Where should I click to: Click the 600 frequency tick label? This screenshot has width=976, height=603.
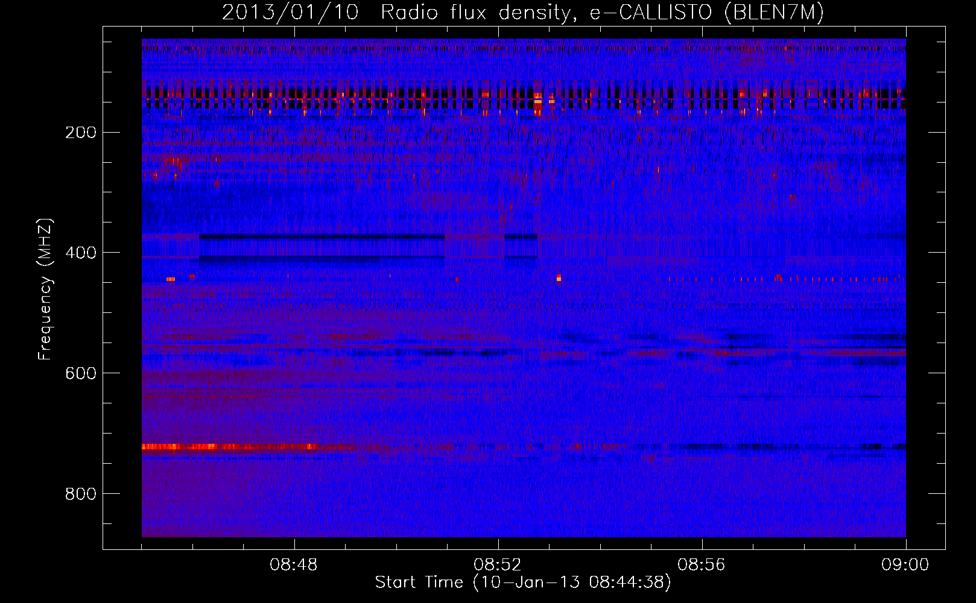pyautogui.click(x=81, y=373)
